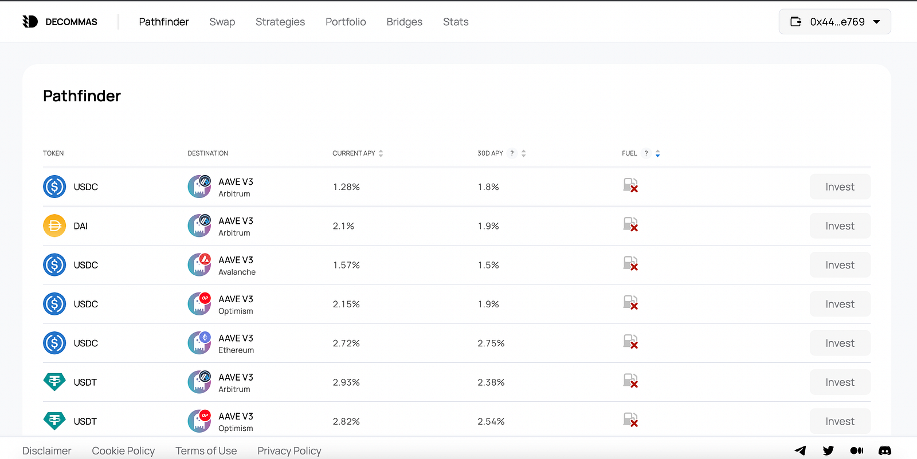The height and width of the screenshot is (459, 917).
Task: Click the DAI token icon
Action: tap(54, 225)
